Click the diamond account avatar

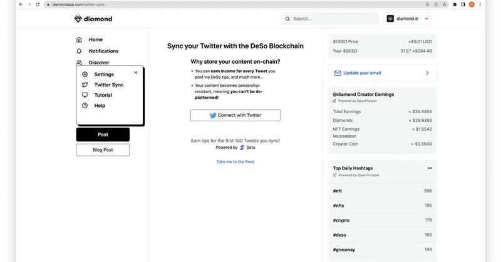[x=390, y=19]
